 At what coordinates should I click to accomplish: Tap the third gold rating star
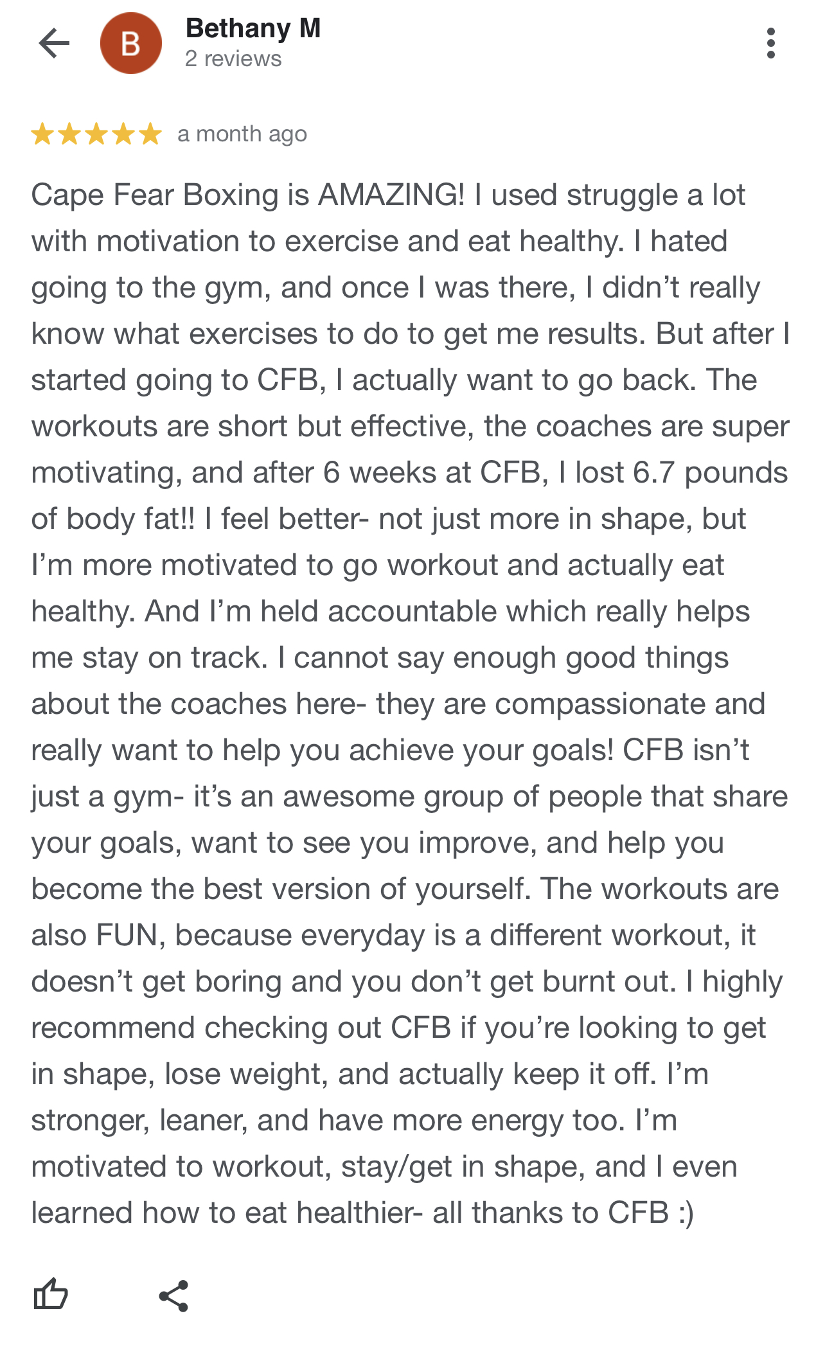96,134
